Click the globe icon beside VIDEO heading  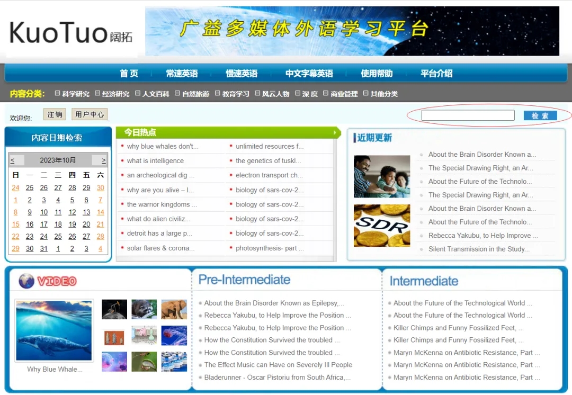pyautogui.click(x=26, y=281)
